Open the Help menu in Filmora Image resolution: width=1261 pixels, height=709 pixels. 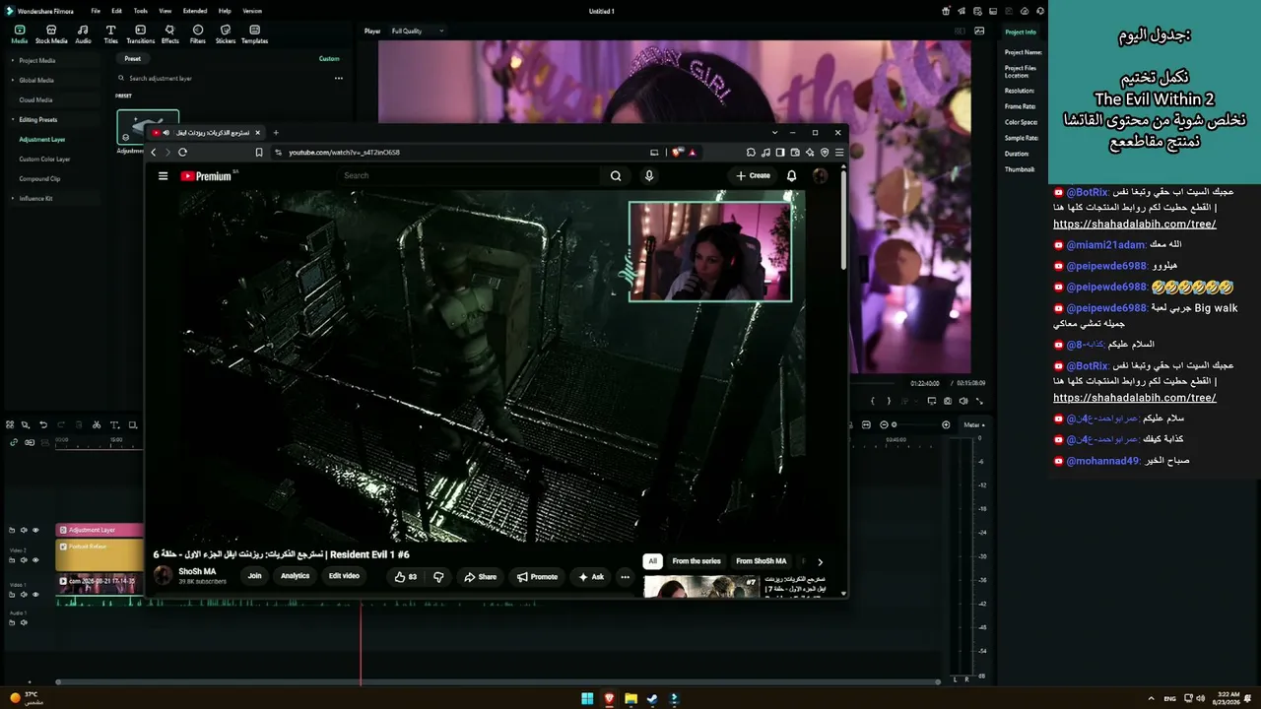[x=225, y=11]
